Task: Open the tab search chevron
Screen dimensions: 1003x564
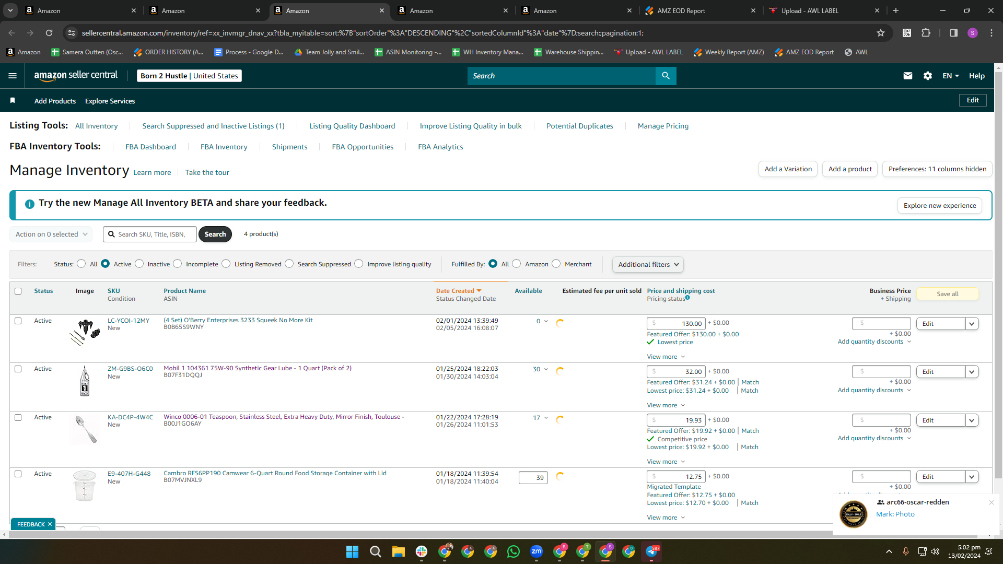Action: click(x=10, y=10)
